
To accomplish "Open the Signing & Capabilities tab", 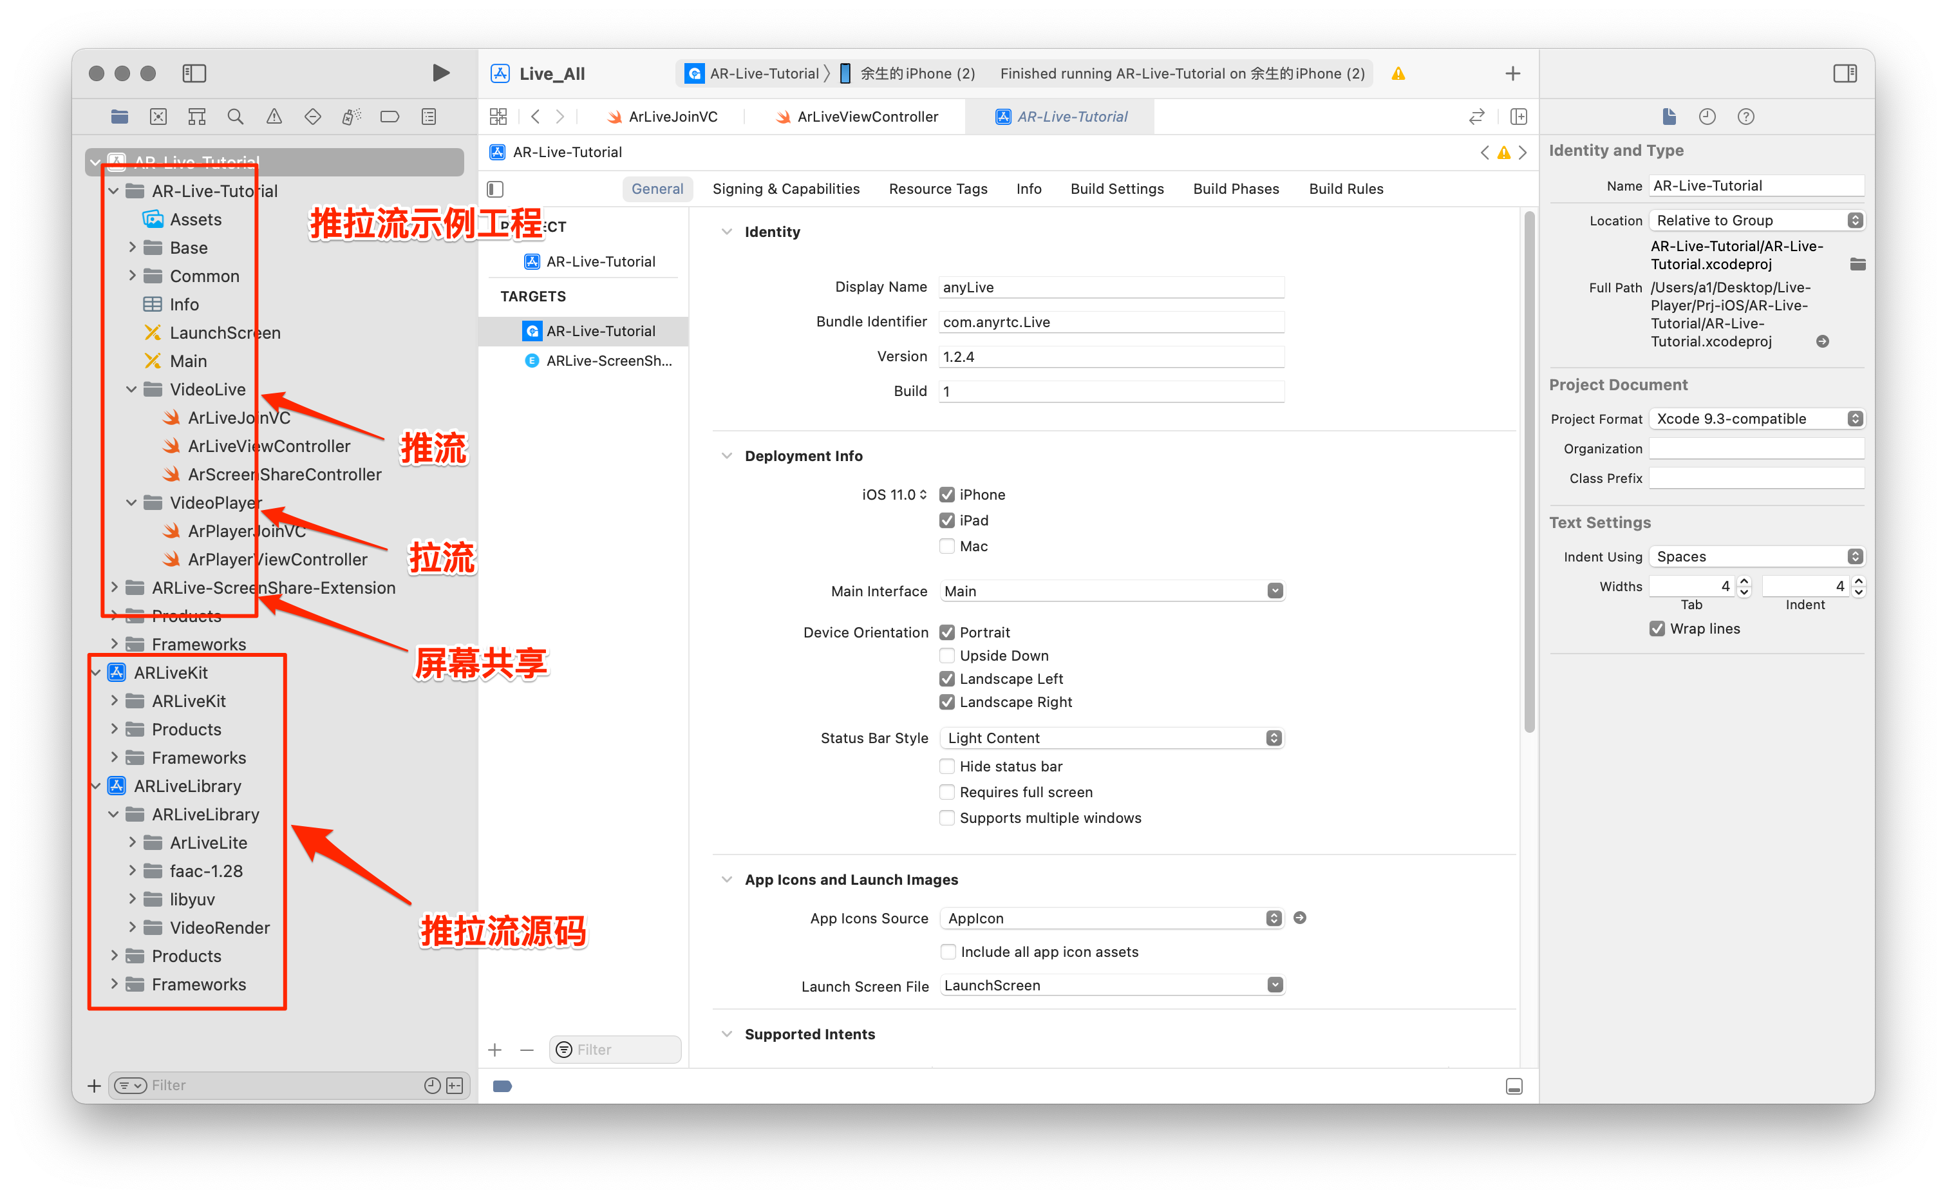I will coord(785,189).
